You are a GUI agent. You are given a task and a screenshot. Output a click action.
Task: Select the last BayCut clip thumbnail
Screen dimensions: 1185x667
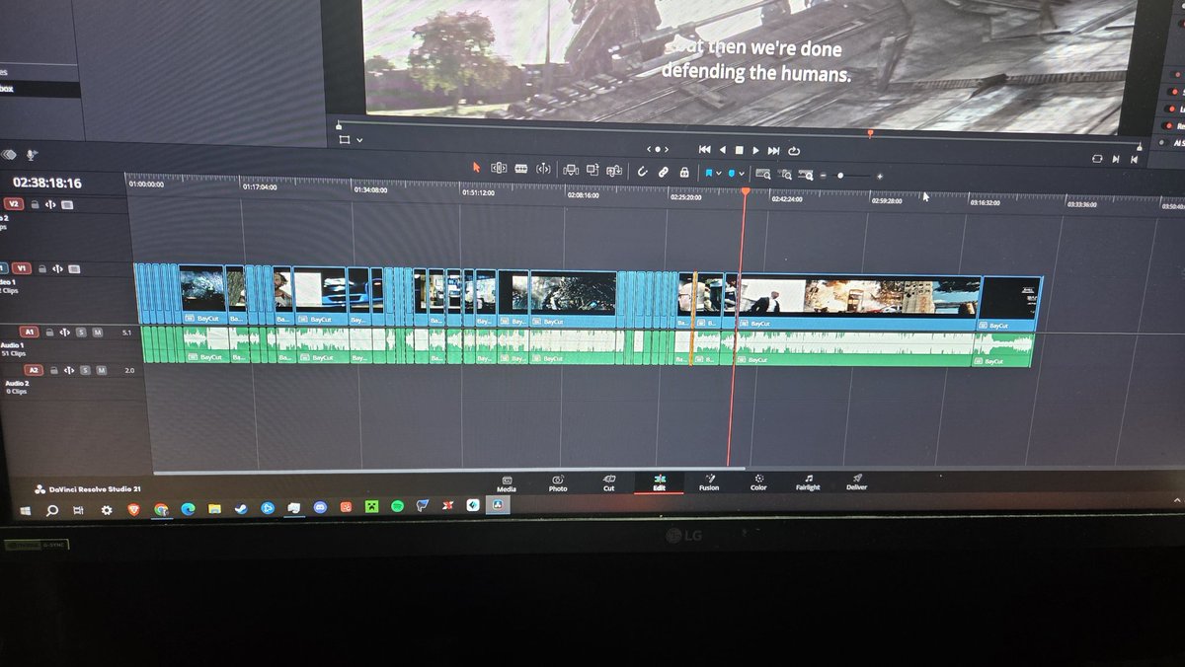coord(1009,296)
